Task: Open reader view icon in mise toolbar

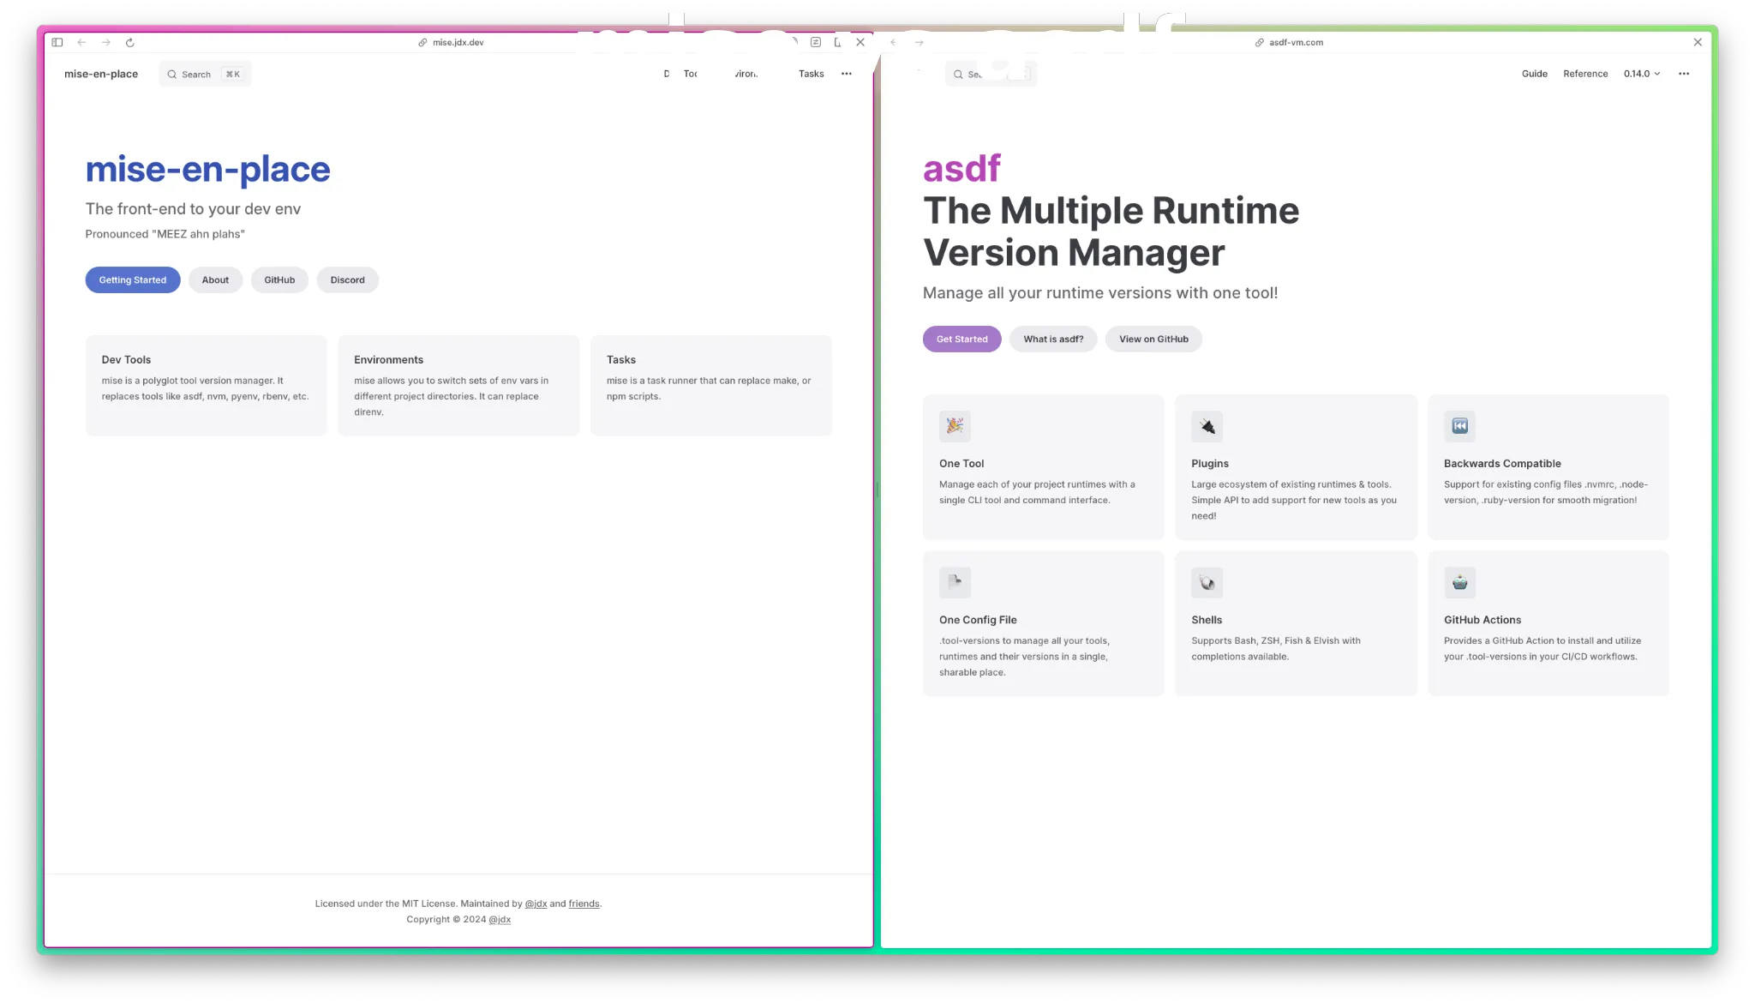Action: pos(816,42)
